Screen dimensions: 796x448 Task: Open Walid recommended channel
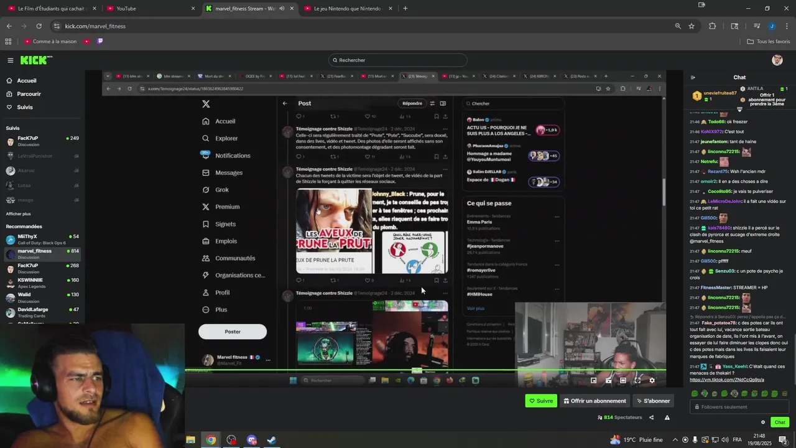click(x=42, y=297)
